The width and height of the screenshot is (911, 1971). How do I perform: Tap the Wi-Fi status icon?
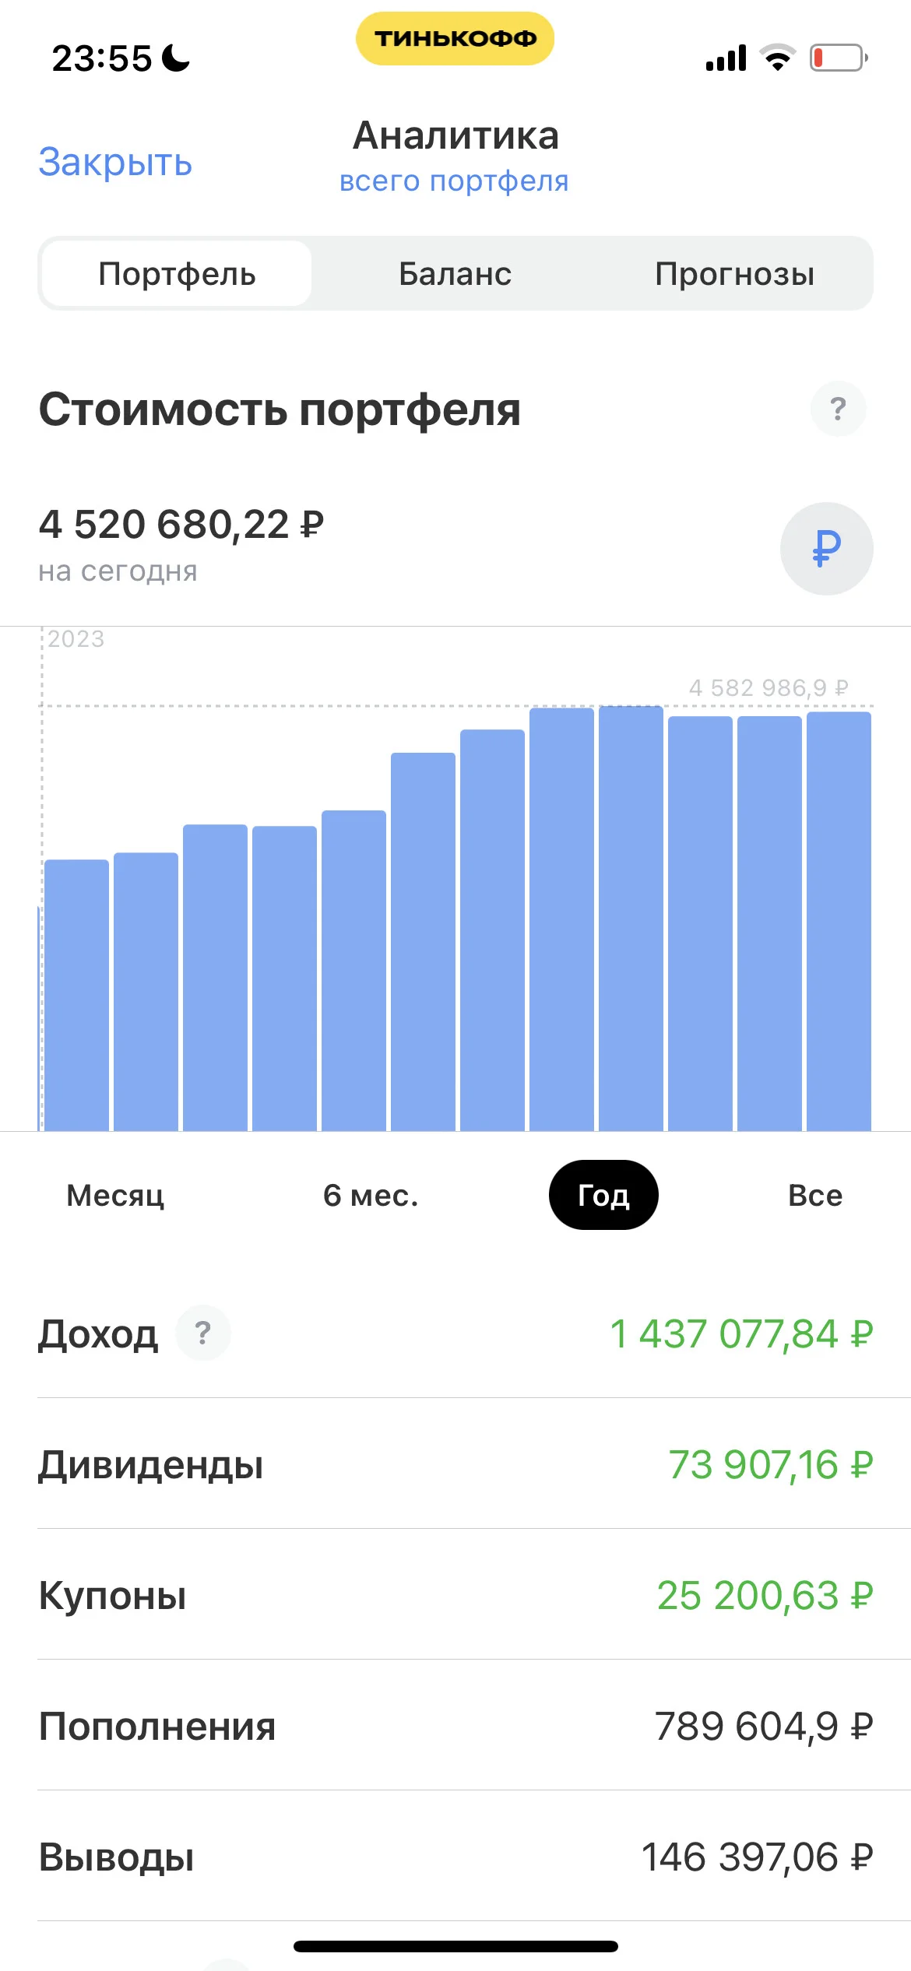pos(777,58)
